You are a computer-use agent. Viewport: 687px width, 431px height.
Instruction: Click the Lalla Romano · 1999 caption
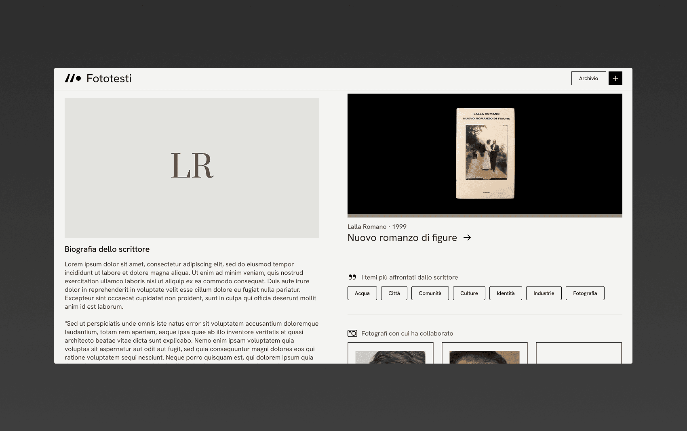tap(377, 227)
